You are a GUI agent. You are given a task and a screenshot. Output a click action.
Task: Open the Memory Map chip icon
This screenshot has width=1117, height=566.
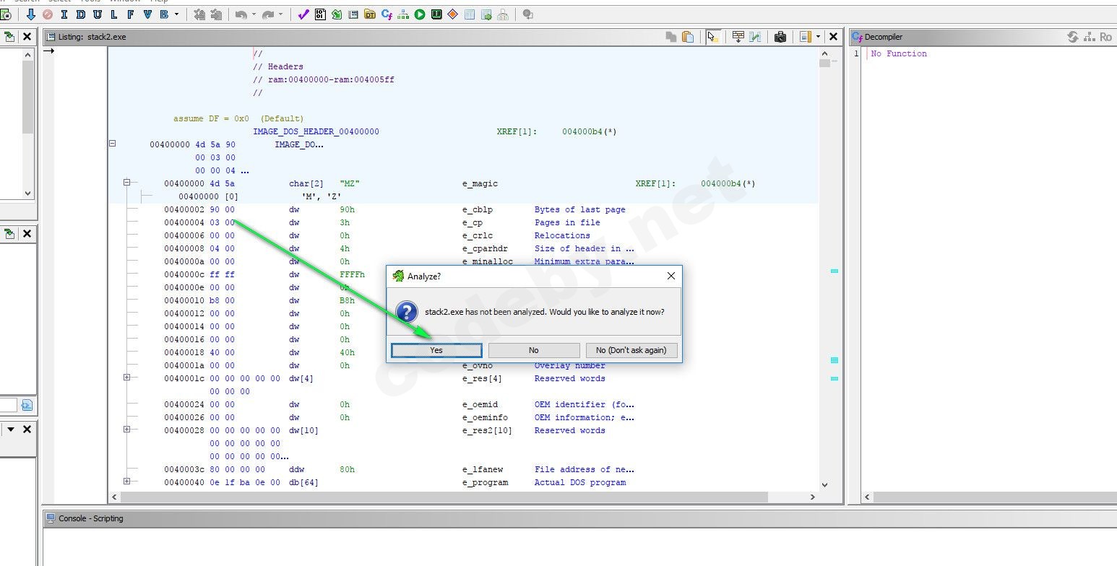pos(436,14)
